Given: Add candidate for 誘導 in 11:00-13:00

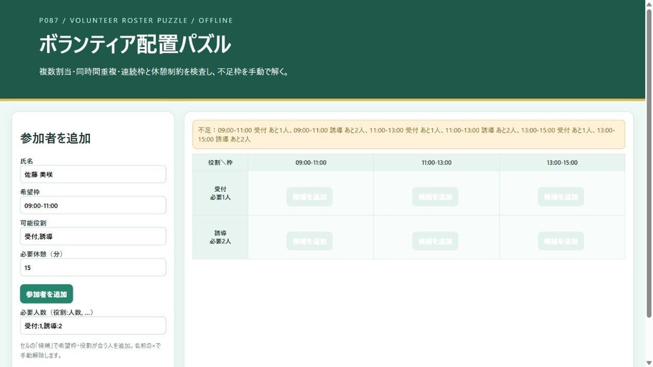Looking at the screenshot, I should click(x=435, y=241).
